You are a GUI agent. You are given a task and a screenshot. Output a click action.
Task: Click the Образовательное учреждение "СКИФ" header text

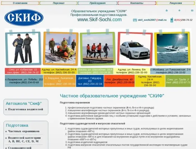point(99,11)
